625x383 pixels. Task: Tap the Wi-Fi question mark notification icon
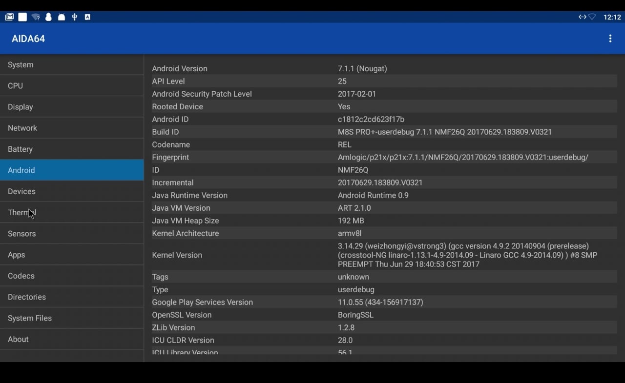[36, 17]
